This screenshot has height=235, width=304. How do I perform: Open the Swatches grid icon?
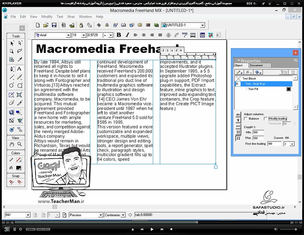(148, 25)
